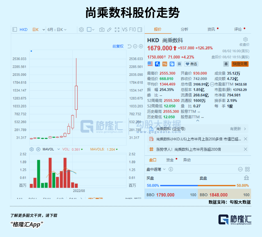The width and height of the screenshot is (262, 237).
Task: Open chart settings gear in toolbar
Action: click(81, 29)
